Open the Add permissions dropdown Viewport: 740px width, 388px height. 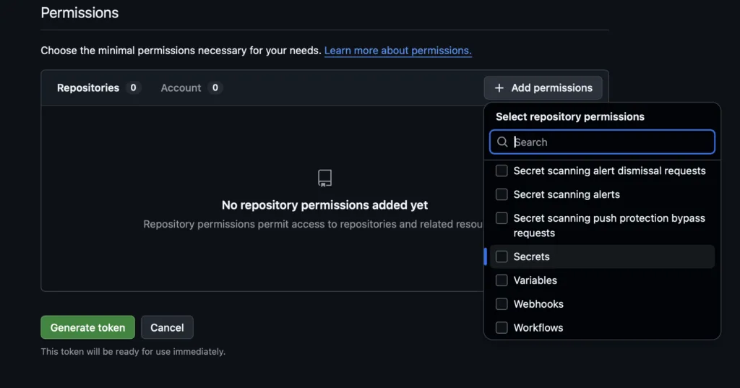tap(543, 88)
